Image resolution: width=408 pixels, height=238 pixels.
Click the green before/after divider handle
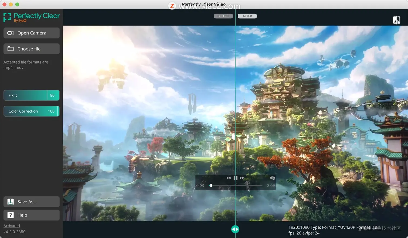click(x=235, y=229)
